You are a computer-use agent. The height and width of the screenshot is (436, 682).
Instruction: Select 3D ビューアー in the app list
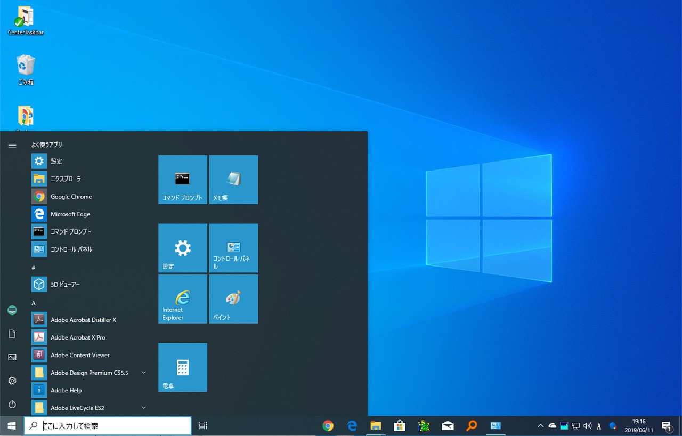[x=65, y=285]
